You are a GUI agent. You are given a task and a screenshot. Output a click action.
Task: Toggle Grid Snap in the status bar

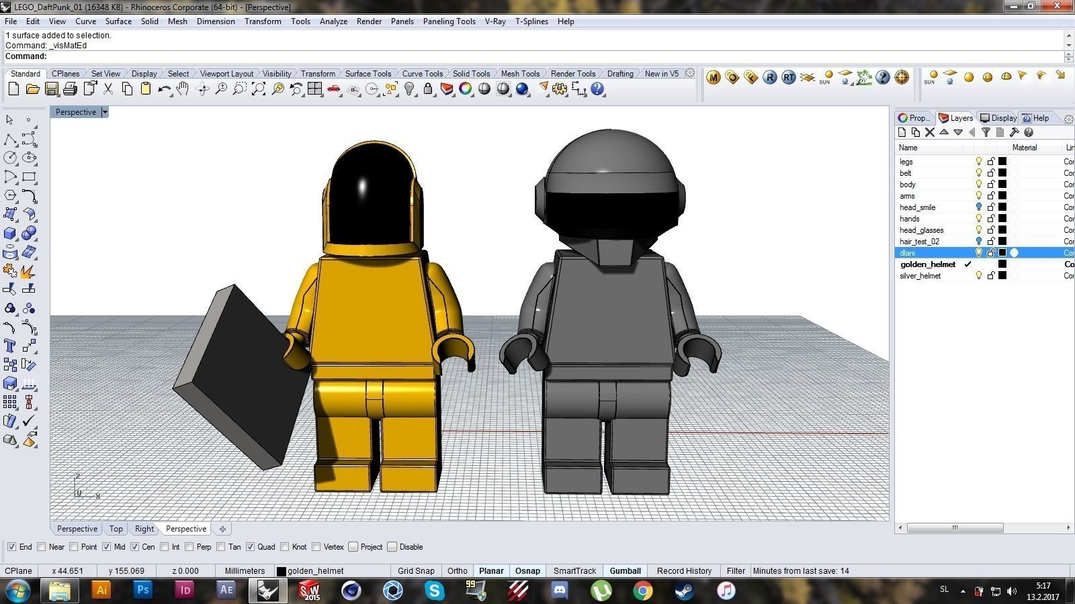pos(416,571)
